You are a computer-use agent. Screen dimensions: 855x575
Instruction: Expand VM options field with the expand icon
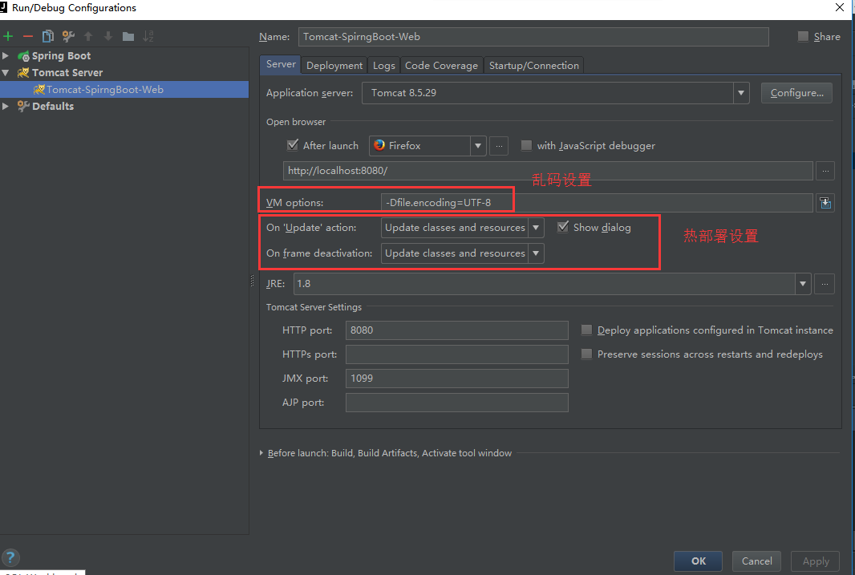click(824, 203)
